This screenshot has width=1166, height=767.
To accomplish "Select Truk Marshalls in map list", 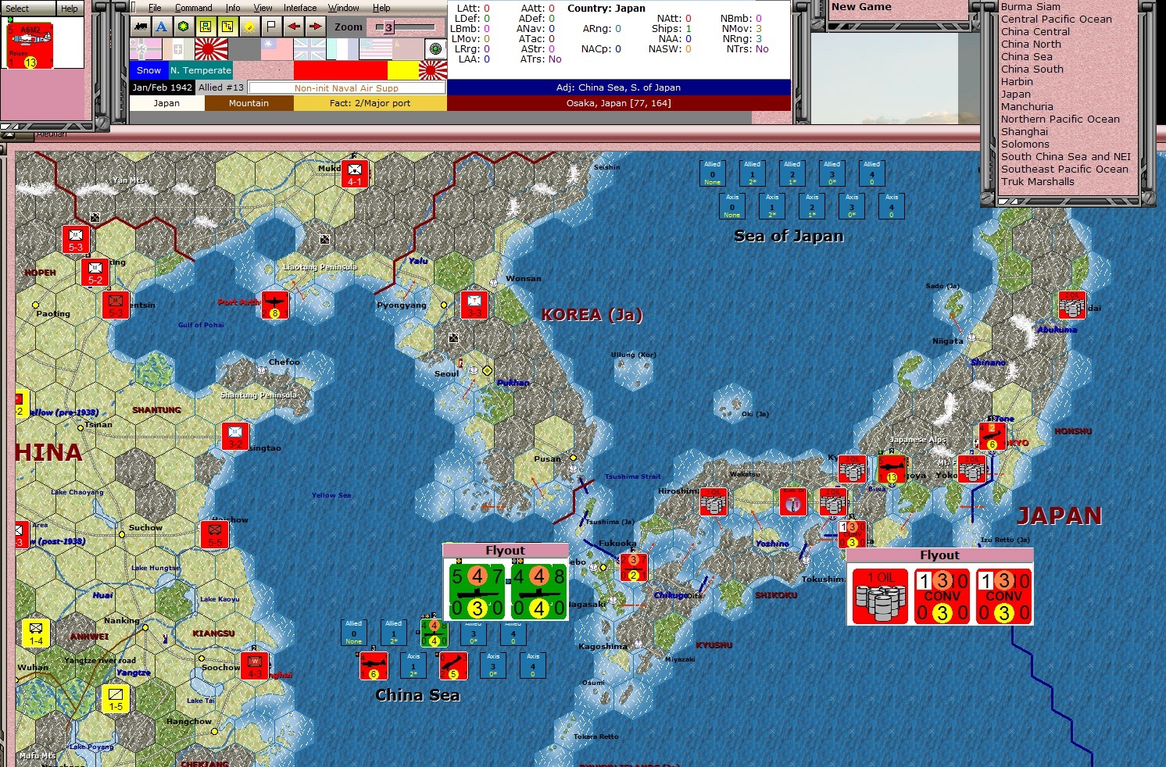I will click(1037, 181).
